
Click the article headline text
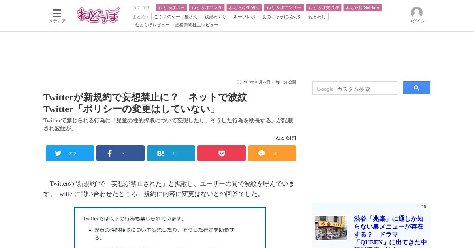point(145,103)
